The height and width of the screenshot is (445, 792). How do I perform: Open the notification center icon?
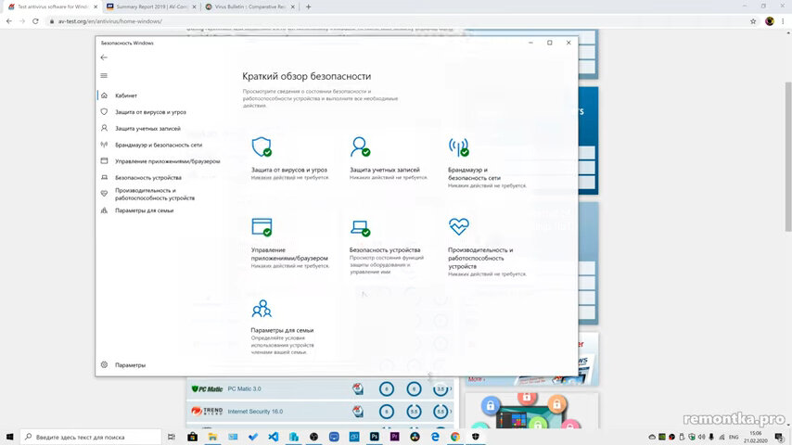779,437
